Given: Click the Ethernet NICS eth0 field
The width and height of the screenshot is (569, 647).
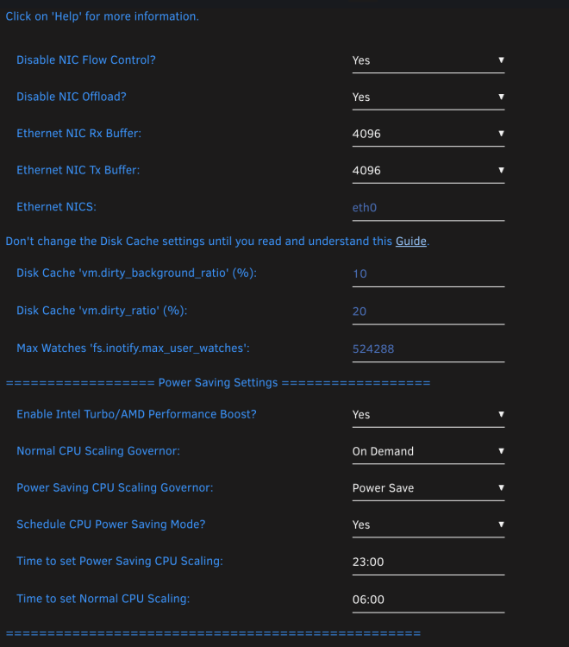Looking at the screenshot, I should click(428, 208).
